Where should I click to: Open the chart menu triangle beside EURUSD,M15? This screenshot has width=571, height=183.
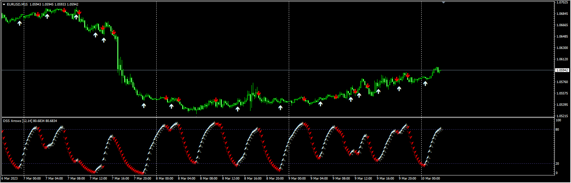(4, 4)
